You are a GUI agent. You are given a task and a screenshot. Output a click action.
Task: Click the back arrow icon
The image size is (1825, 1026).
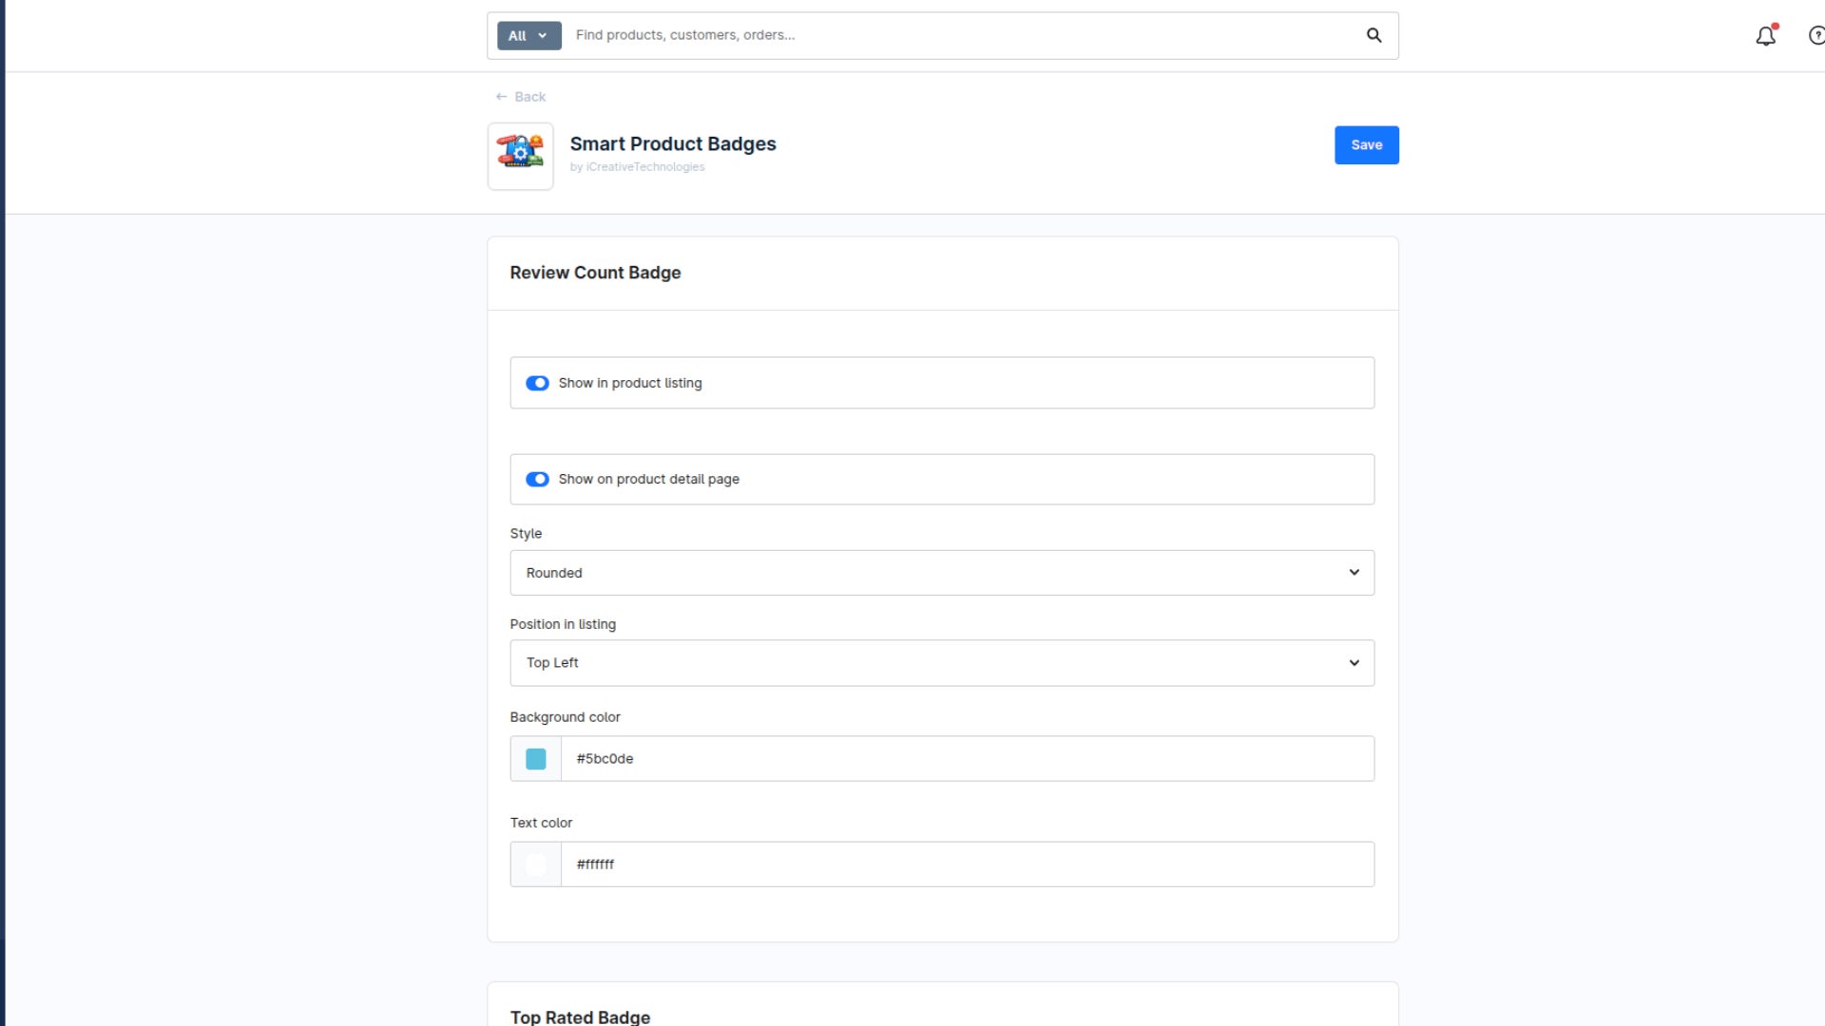pyautogui.click(x=501, y=97)
